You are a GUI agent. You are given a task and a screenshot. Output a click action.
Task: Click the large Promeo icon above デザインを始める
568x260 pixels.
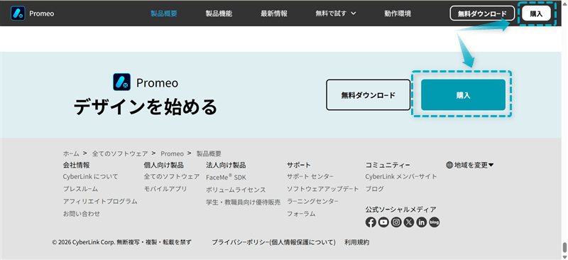pyautogui.click(x=121, y=82)
